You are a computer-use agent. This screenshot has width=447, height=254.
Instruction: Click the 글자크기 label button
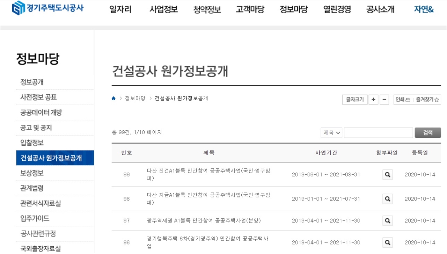point(355,100)
